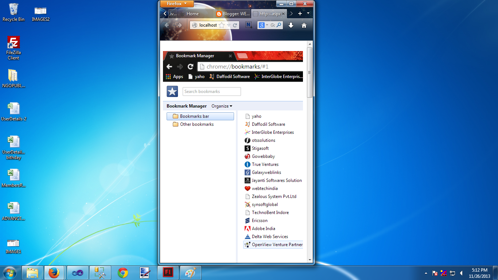Select Bookmarks bar folder in tree
This screenshot has width=498, height=280.
click(x=200, y=116)
